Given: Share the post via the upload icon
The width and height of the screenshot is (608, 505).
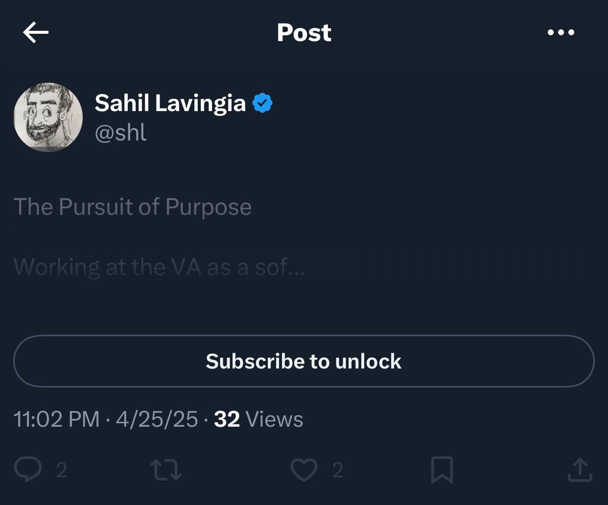Looking at the screenshot, I should point(580,470).
